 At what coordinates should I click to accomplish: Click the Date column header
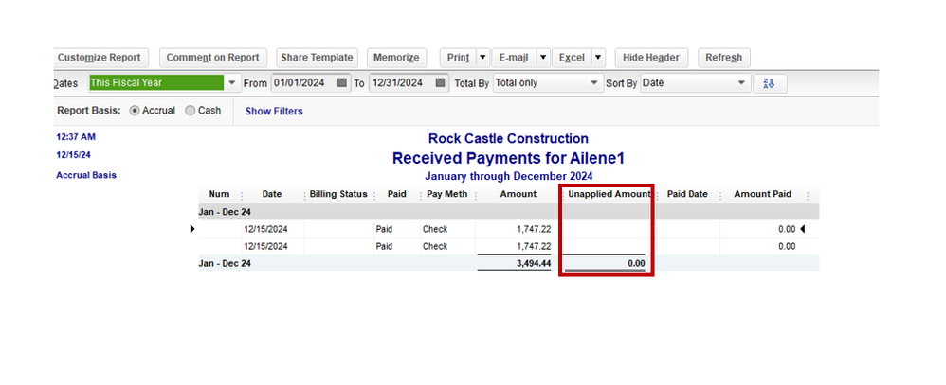point(271,194)
